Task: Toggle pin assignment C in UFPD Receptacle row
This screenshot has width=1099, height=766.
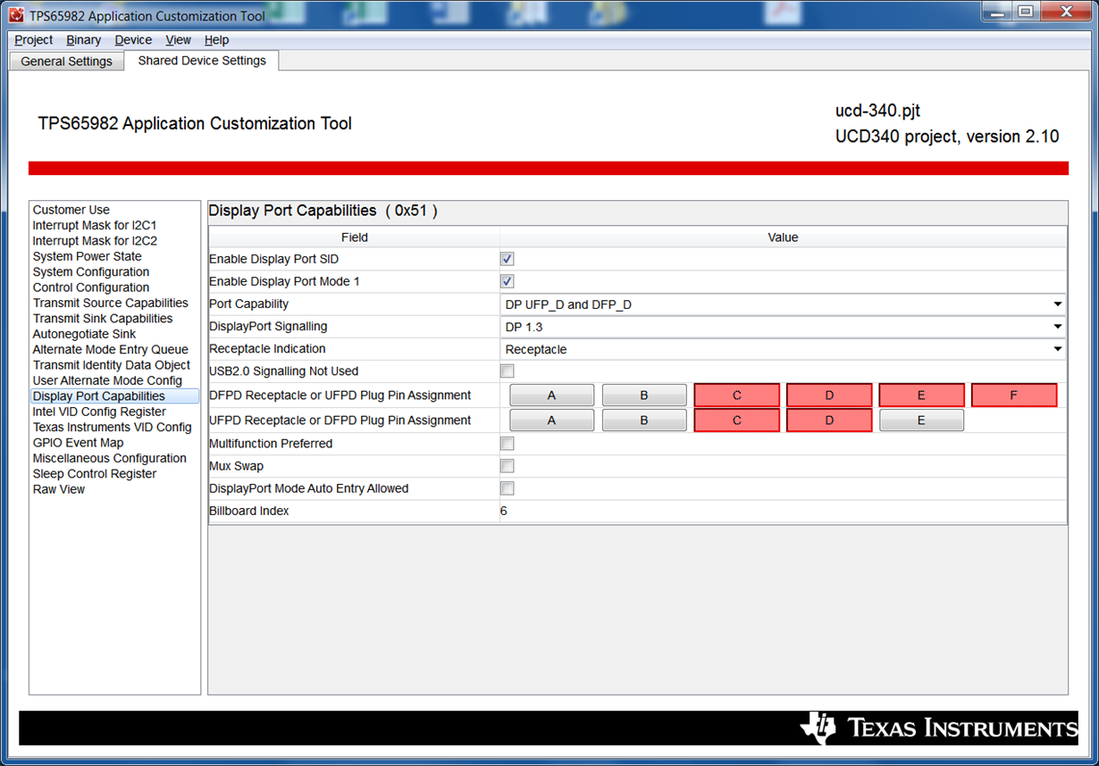Action: pyautogui.click(x=737, y=420)
